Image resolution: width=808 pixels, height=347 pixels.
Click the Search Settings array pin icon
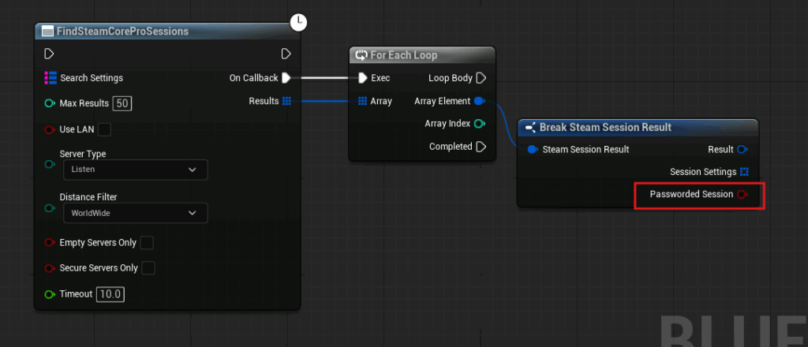coord(50,78)
